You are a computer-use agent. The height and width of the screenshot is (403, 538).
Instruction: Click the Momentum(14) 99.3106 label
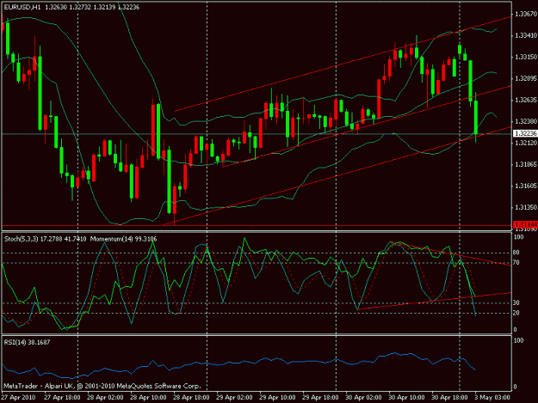(x=123, y=239)
